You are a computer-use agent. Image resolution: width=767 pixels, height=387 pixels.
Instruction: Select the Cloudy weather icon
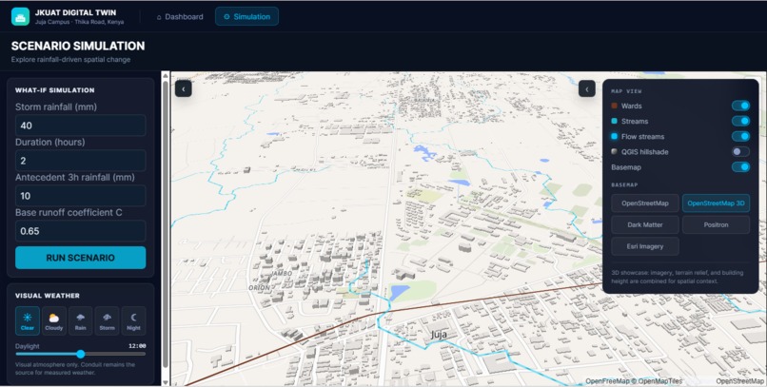point(54,320)
